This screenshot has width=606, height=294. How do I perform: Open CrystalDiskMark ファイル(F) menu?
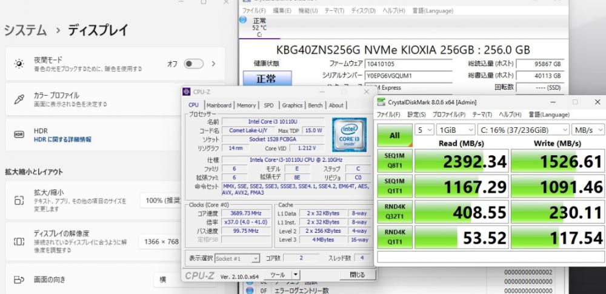(x=388, y=115)
